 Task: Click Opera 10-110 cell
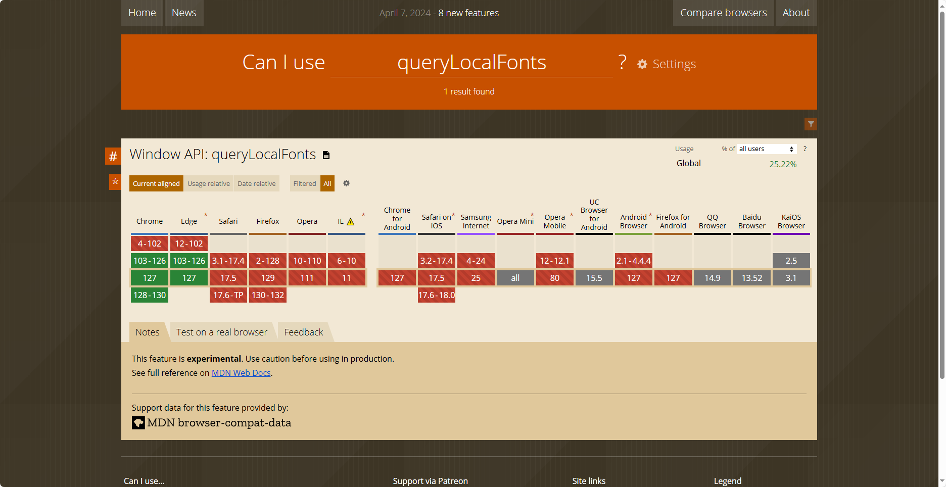[x=307, y=261]
